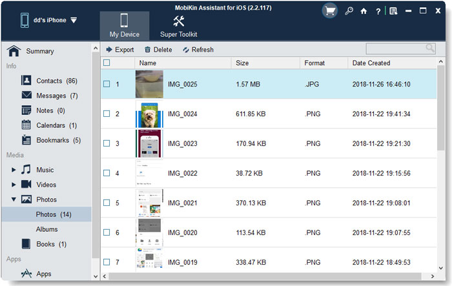Click the search magnifier icon
The width and height of the screenshot is (452, 286).
429,48
